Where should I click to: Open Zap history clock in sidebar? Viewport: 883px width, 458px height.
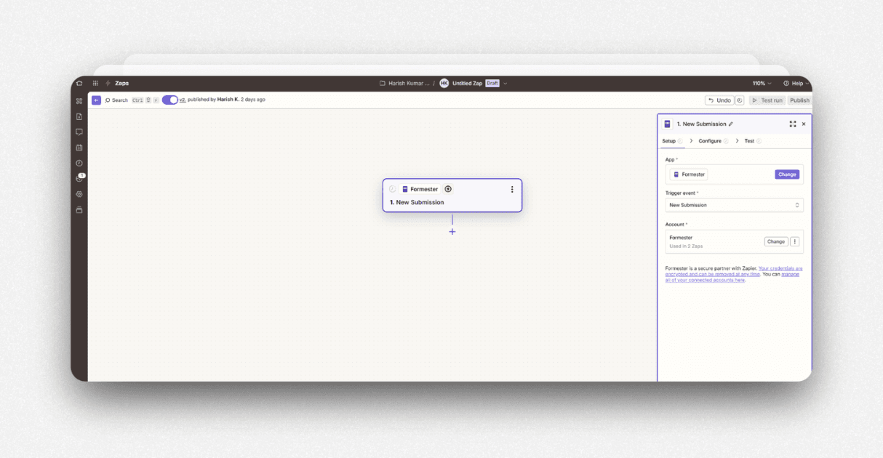click(x=79, y=163)
